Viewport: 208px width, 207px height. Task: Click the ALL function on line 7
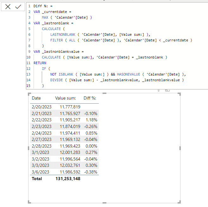tap(72, 40)
